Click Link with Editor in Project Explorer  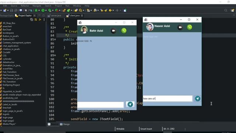click(x=36, y=20)
